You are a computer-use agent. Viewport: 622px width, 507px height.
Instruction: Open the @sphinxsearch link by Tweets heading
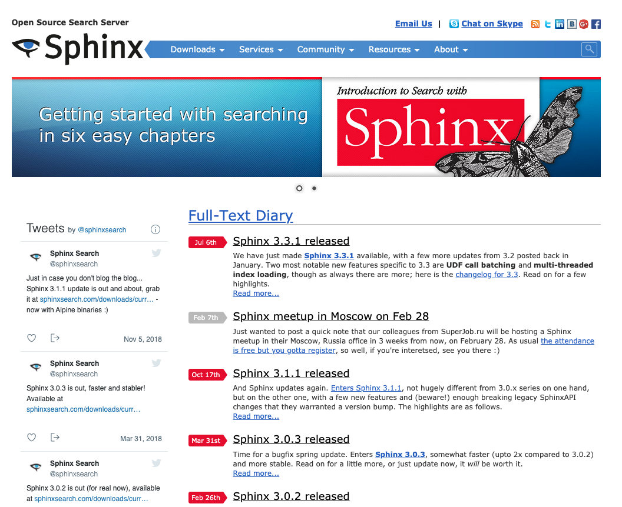pos(102,230)
